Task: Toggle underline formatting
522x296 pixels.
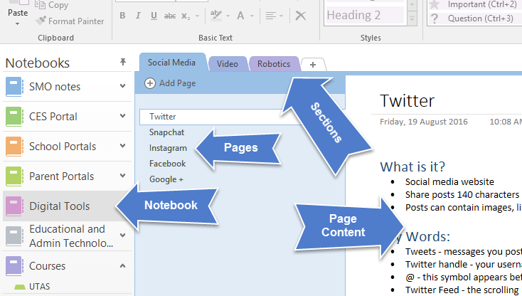Action: 154,16
